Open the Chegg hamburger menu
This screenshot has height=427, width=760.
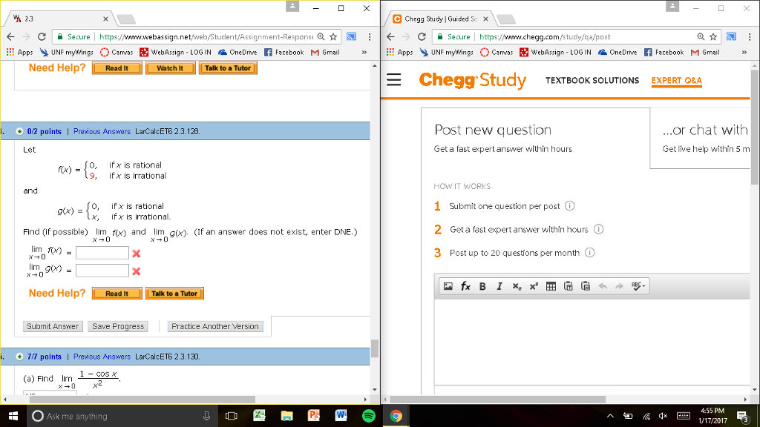(394, 80)
